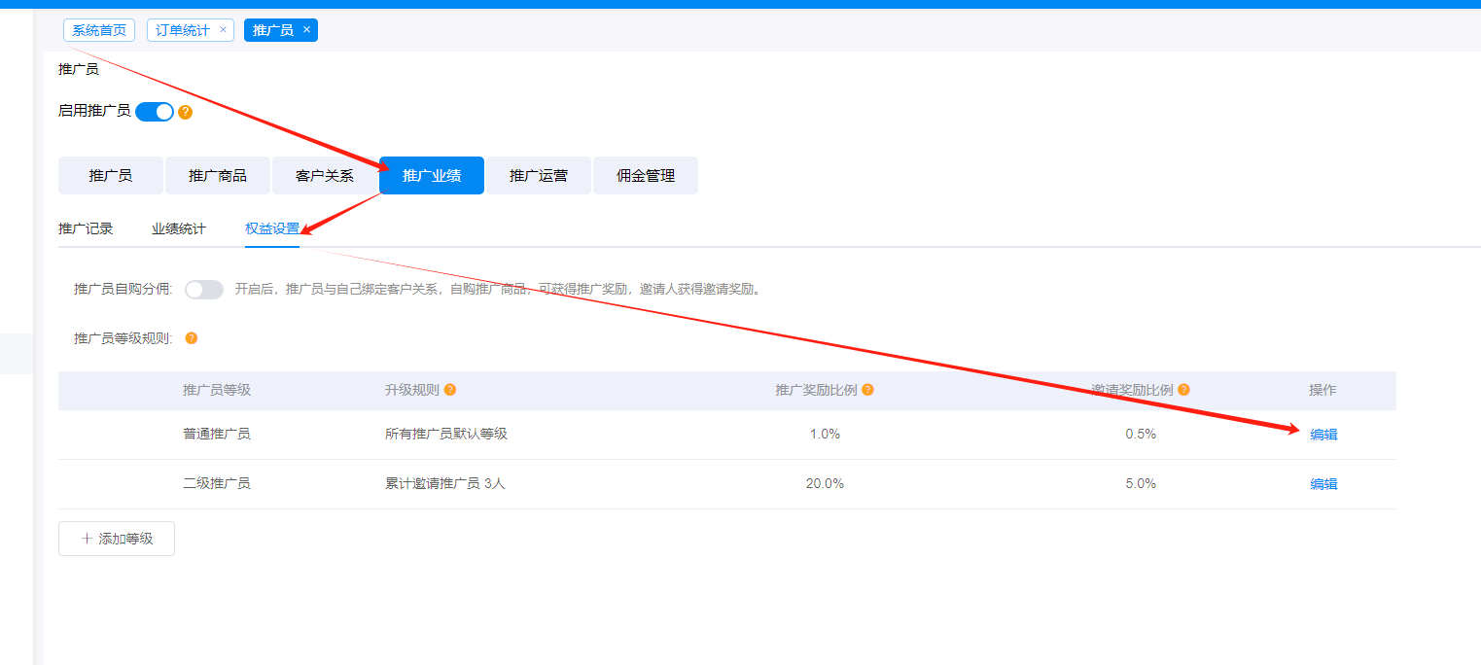Image resolution: width=1481 pixels, height=665 pixels.
Task: Open the 客户关系 section tab
Action: (x=325, y=176)
